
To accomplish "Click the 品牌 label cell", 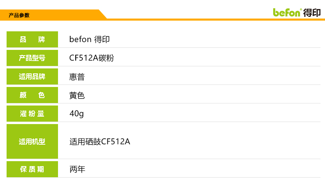I will click(x=32, y=40).
